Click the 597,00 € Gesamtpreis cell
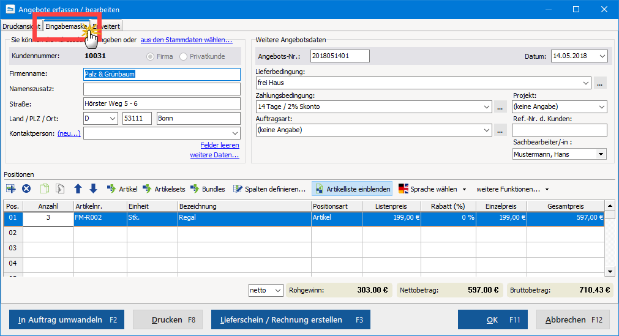This screenshot has width=619, height=336. point(565,218)
